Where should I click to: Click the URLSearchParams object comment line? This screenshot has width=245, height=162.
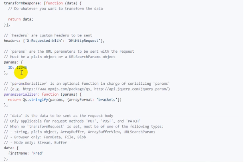(x=59, y=57)
